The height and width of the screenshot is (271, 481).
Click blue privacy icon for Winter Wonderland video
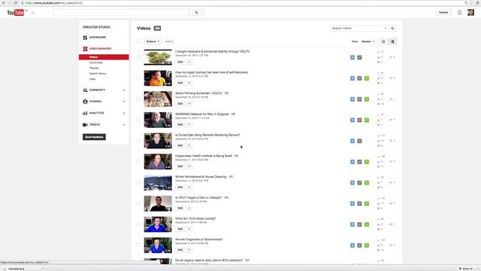(352, 183)
